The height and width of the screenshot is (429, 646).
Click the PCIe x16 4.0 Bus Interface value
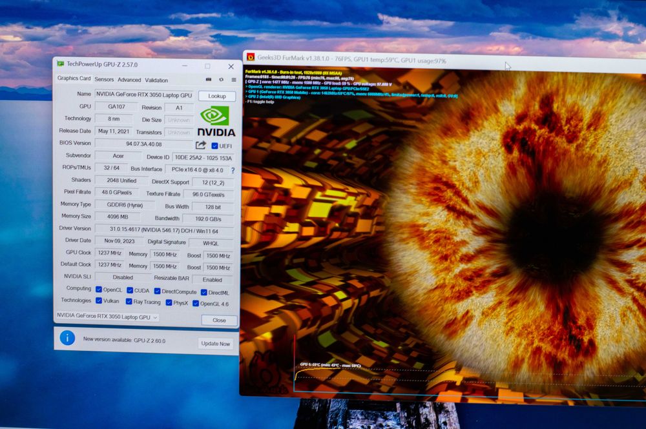pos(197,170)
